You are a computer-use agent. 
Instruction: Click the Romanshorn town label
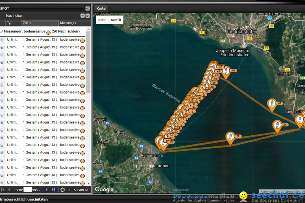click(152, 155)
